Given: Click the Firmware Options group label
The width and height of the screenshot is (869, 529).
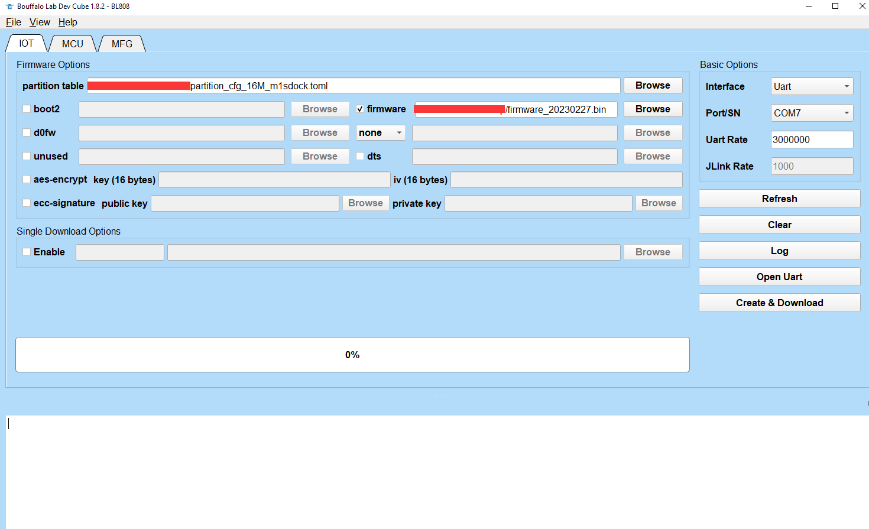Looking at the screenshot, I should coord(53,64).
